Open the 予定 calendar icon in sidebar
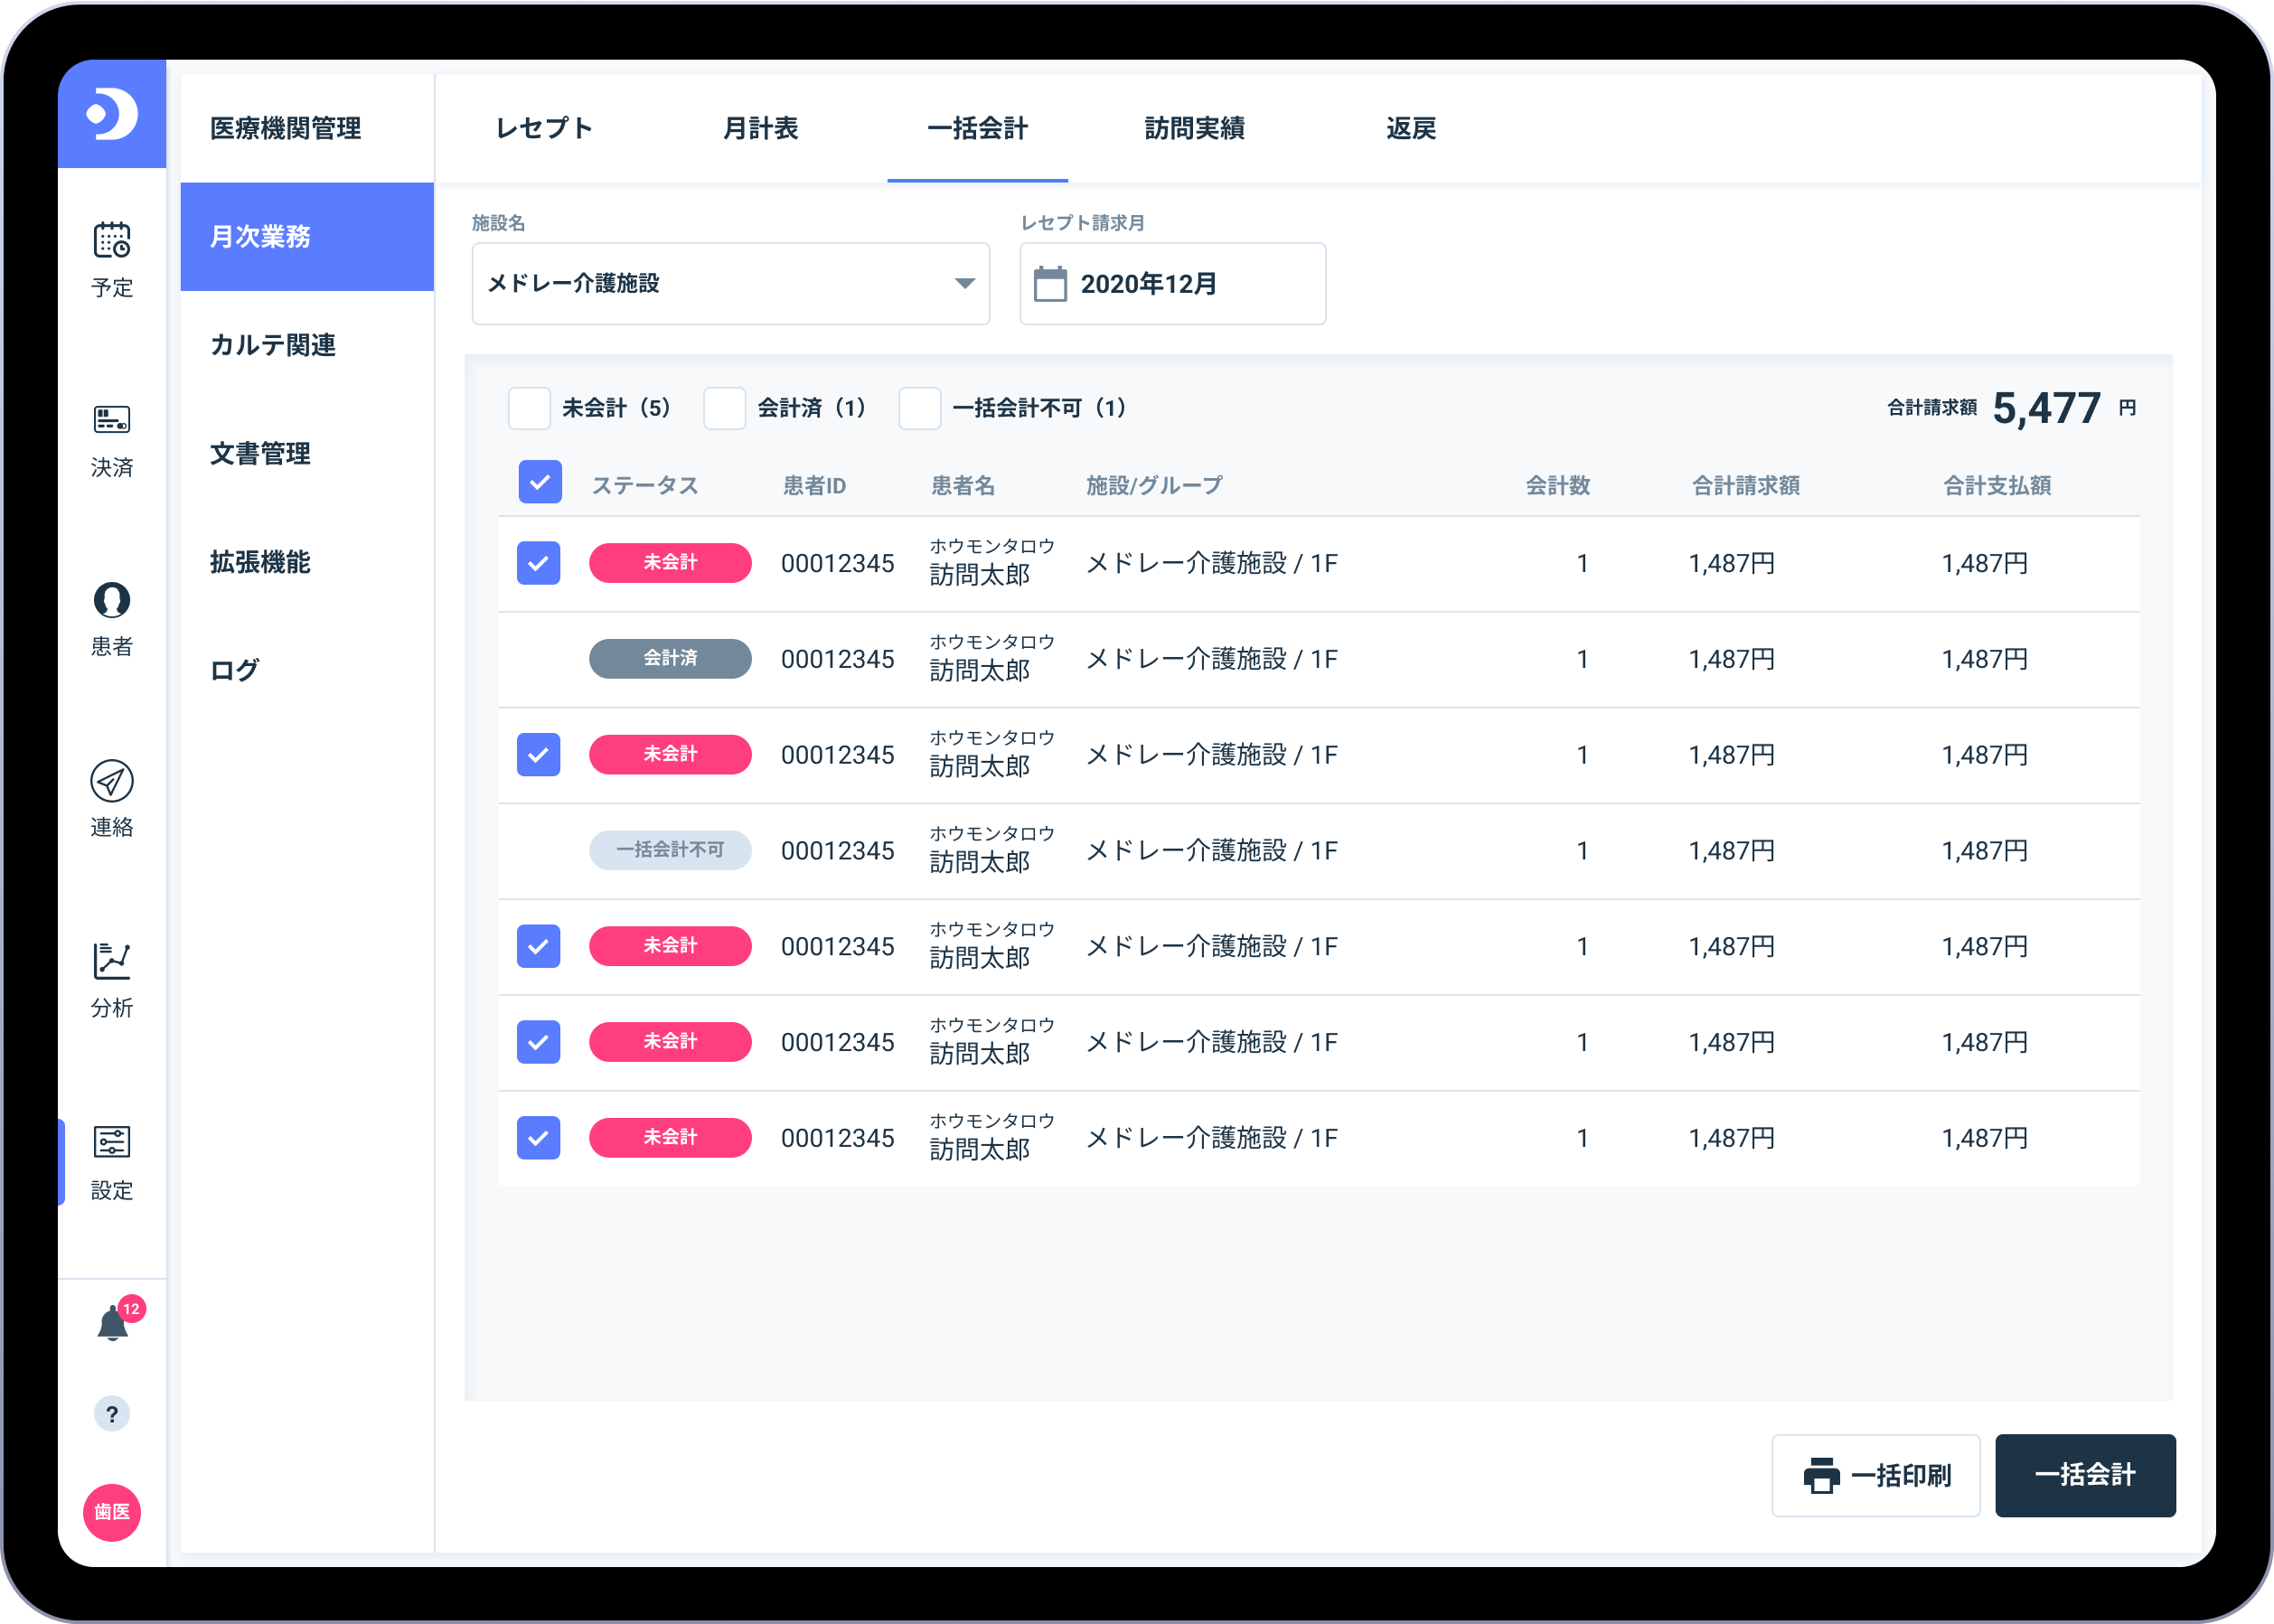Screen dimensions: 2274x1624 112,241
